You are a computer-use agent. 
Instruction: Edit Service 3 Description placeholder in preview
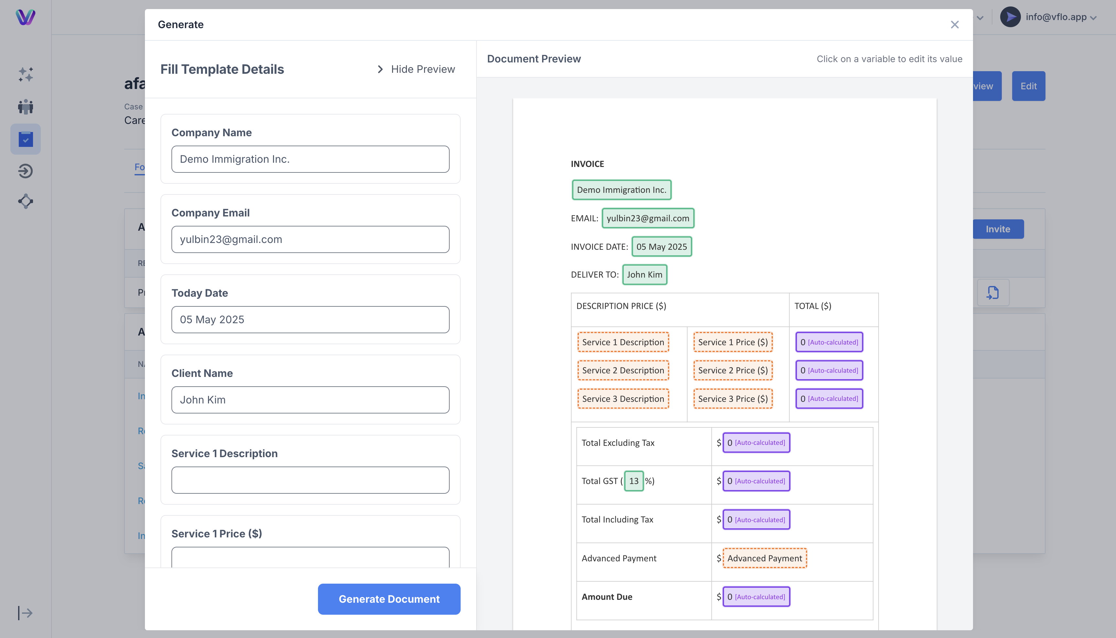(x=623, y=399)
